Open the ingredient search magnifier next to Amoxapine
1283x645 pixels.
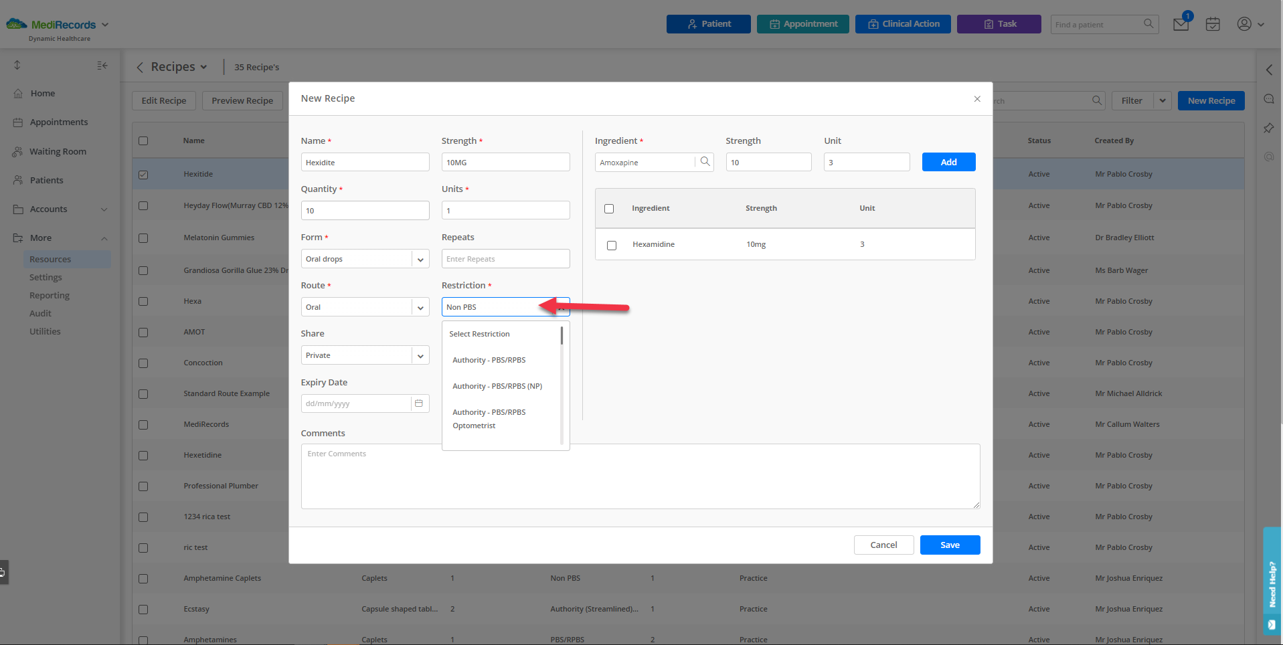coord(705,161)
